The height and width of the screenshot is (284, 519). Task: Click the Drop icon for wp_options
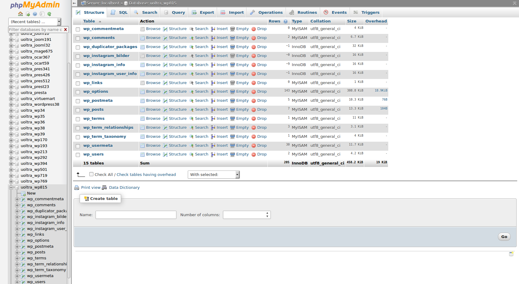click(x=254, y=92)
